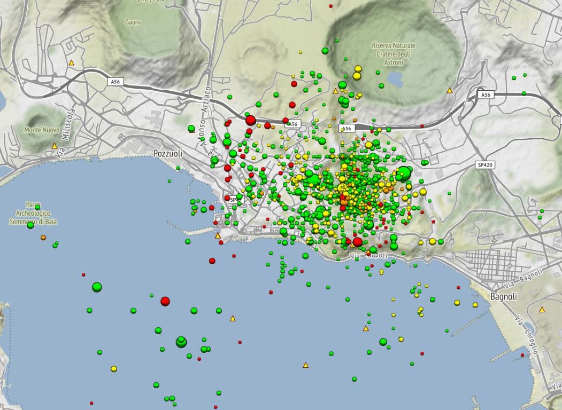The height and width of the screenshot is (410, 562).
Task: Click the Gauro crater label
Action: click(133, 22)
